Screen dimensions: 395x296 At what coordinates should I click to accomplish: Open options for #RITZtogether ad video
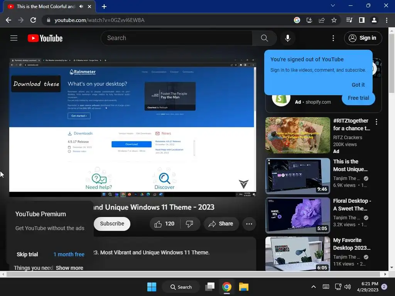(x=376, y=122)
